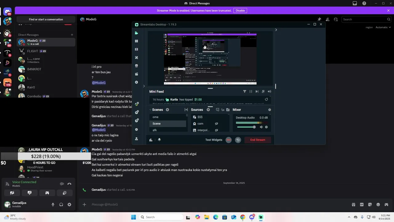Open stream stats bar chart icon
The height and width of the screenshot is (222, 394).
click(151, 140)
